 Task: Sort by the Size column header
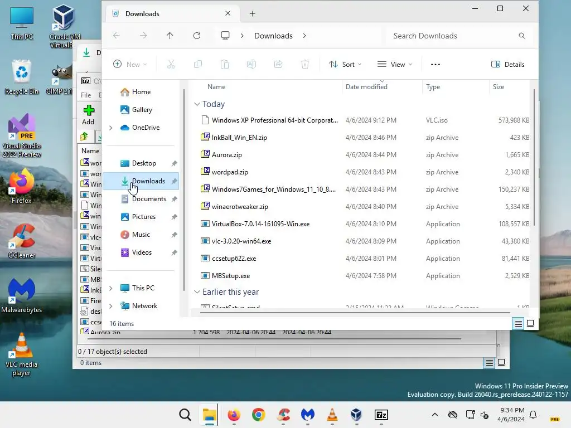pos(499,87)
